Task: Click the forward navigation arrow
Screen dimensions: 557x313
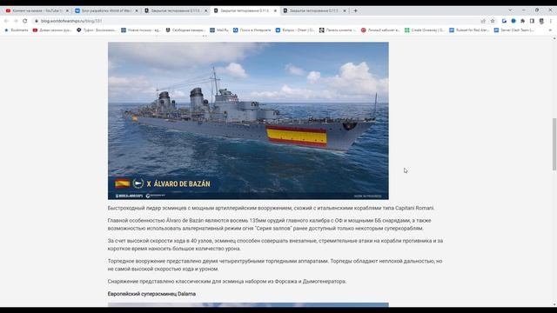Action: coord(16,21)
